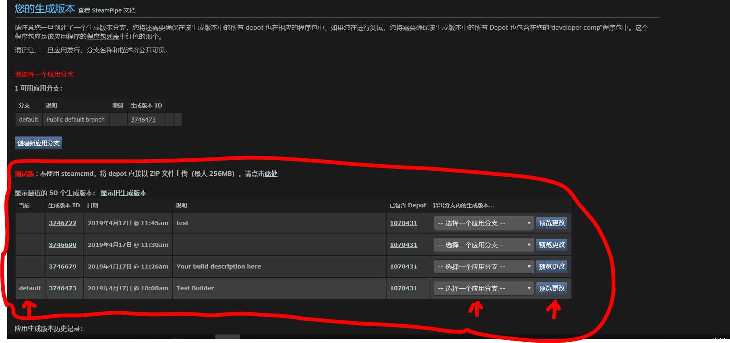This screenshot has height=343, width=730.
Task: Select the 'Public default branch' description cell
Action: click(76, 120)
